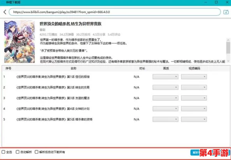Click the 名称 column header
The width and height of the screenshot is (231, 160).
(x=73, y=68)
